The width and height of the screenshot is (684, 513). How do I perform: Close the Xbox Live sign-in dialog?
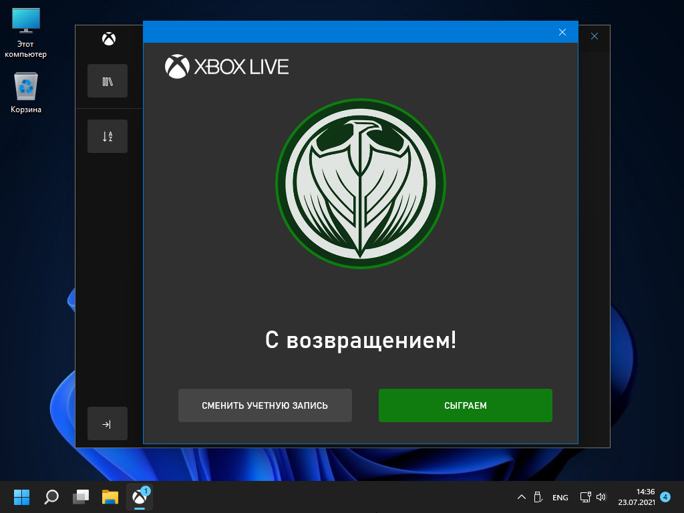[562, 32]
